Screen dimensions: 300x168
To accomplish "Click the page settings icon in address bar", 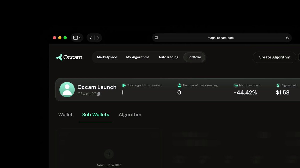I will pos(156,38).
